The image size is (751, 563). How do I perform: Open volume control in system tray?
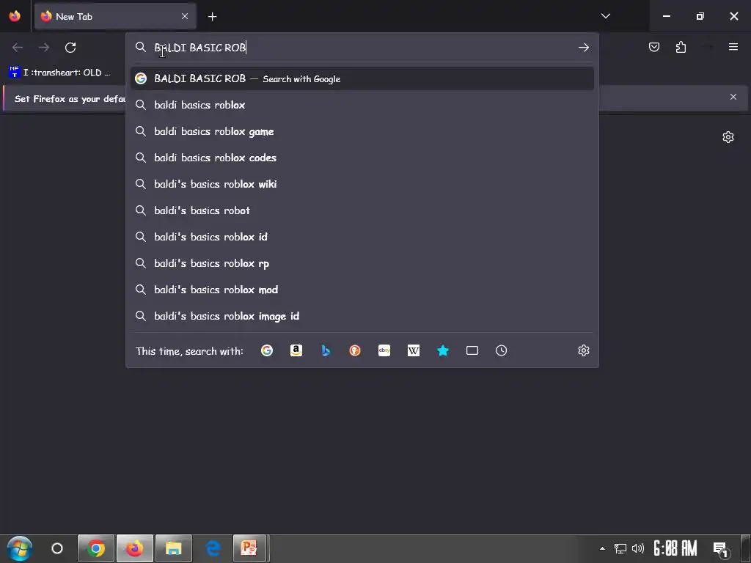click(638, 548)
